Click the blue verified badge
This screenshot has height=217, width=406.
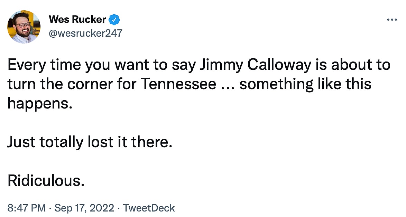[114, 20]
